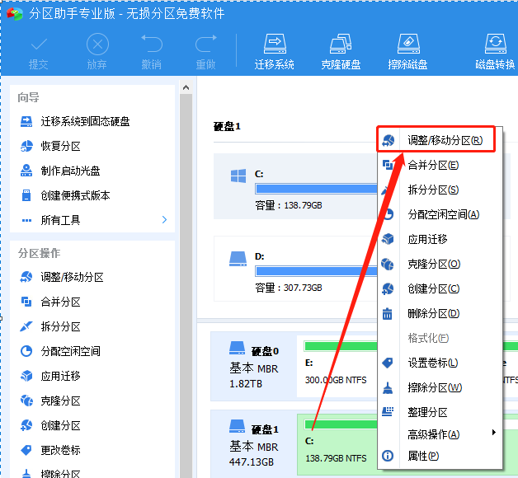Choose 设置卷标(L) from the context menu
518x478 pixels.
click(440, 363)
